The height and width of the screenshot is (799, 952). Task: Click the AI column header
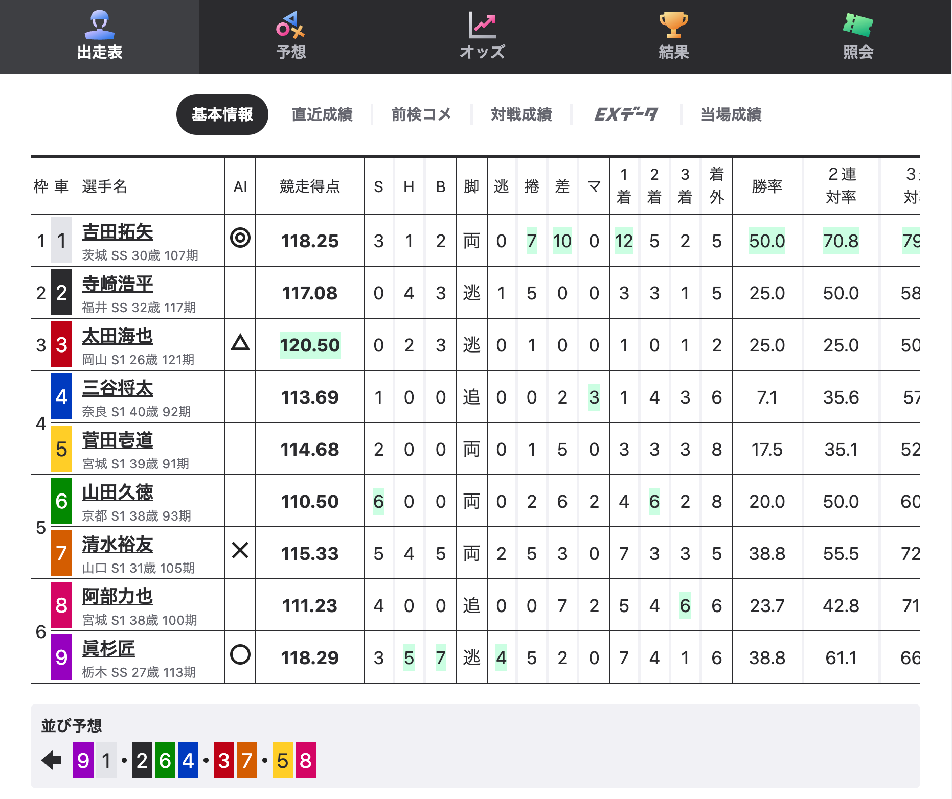coord(240,187)
